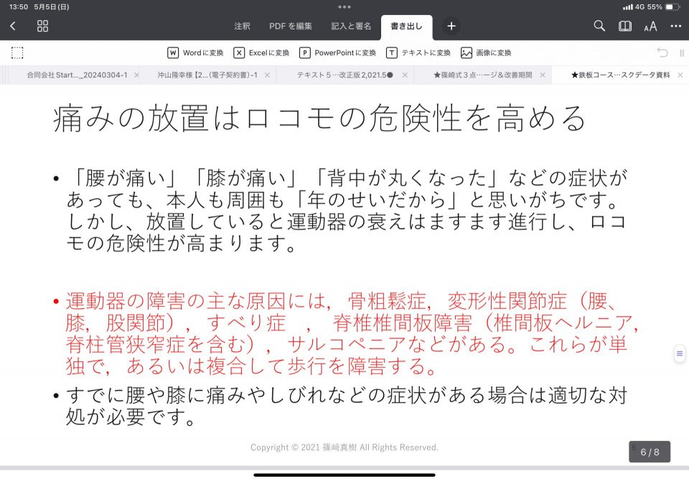Open the more options ellipsis menu
689x481 pixels.
(676, 27)
